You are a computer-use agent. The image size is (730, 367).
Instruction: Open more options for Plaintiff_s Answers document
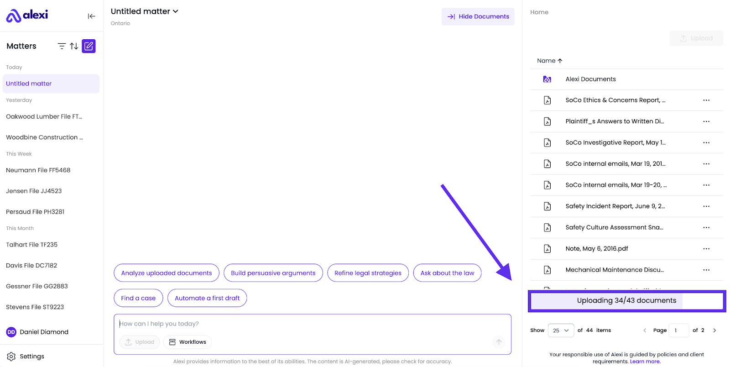pos(706,121)
